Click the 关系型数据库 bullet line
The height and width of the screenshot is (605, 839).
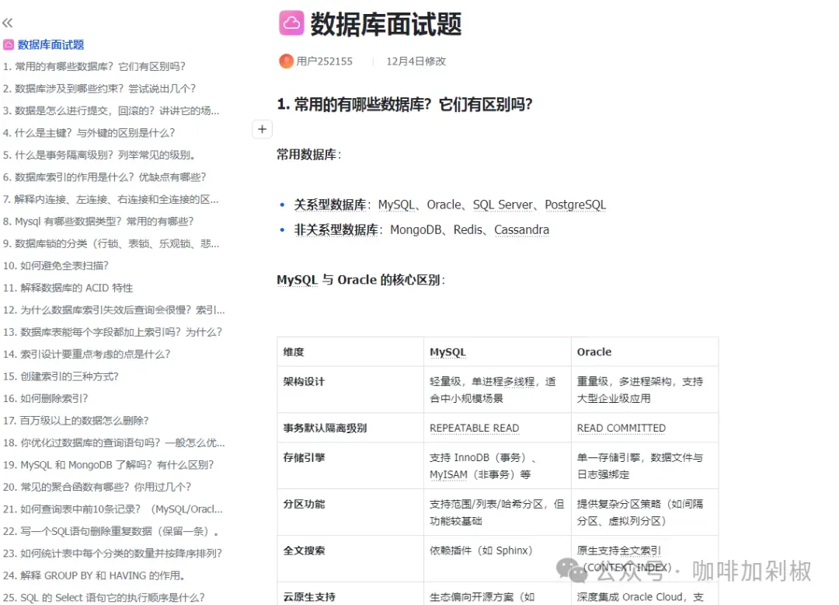[450, 205]
